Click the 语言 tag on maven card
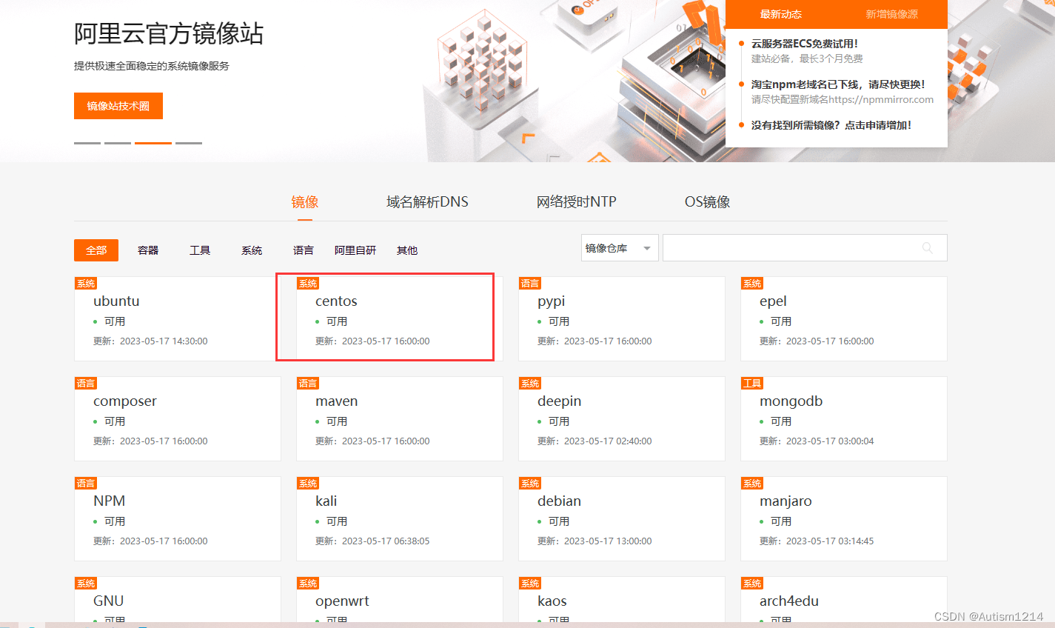Screen dimensions: 1055x628 click(308, 384)
